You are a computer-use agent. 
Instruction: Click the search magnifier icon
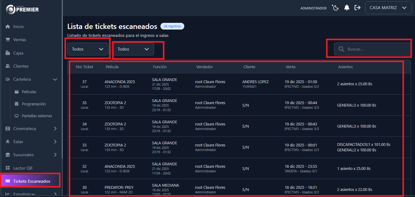point(341,49)
